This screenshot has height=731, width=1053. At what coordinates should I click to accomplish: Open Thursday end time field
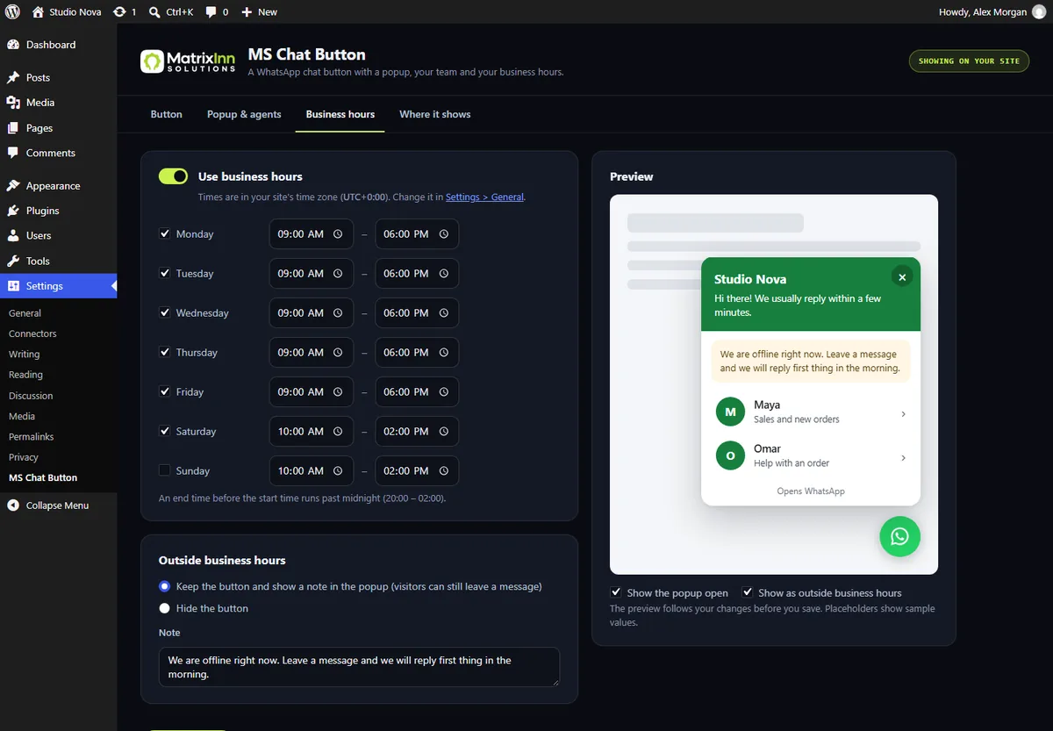(x=417, y=353)
